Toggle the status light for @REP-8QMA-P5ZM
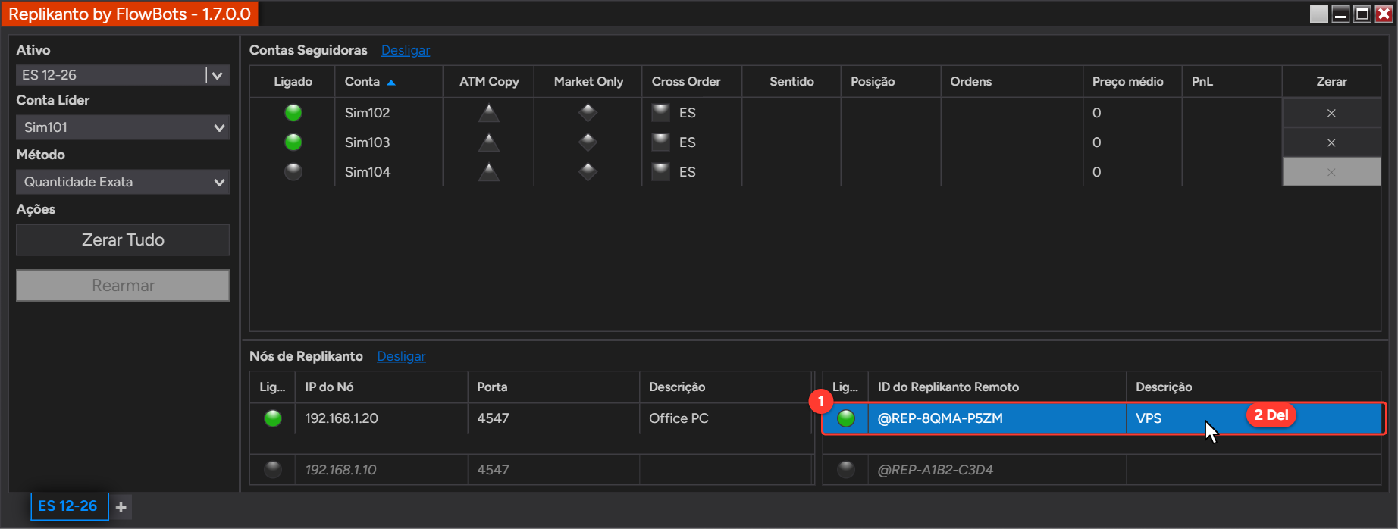 click(x=846, y=418)
